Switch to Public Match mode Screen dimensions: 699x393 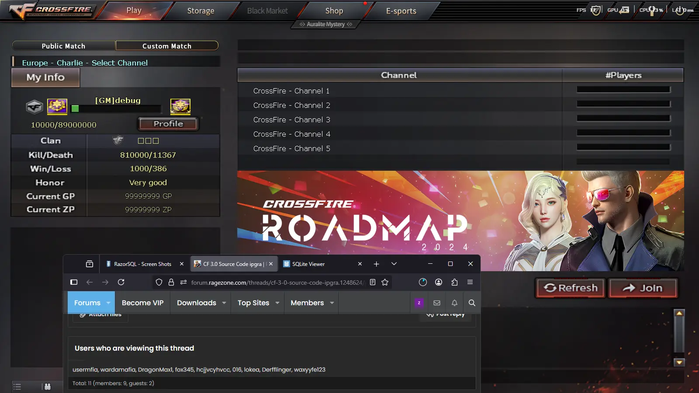(x=64, y=46)
